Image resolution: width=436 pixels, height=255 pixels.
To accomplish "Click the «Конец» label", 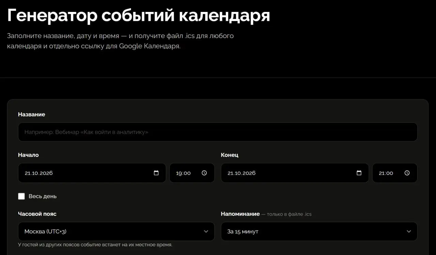I will click(x=230, y=155).
